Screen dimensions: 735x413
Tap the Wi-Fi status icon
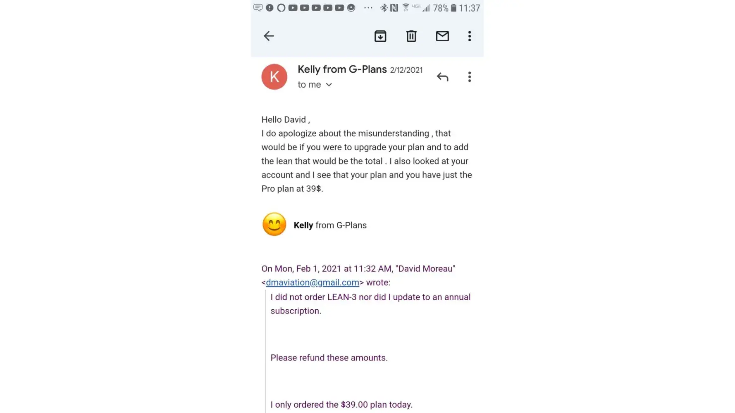point(406,7)
